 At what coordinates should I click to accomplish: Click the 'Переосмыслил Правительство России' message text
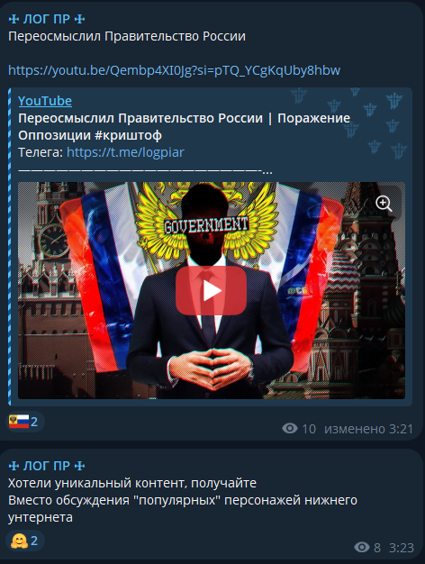pyautogui.click(x=127, y=36)
